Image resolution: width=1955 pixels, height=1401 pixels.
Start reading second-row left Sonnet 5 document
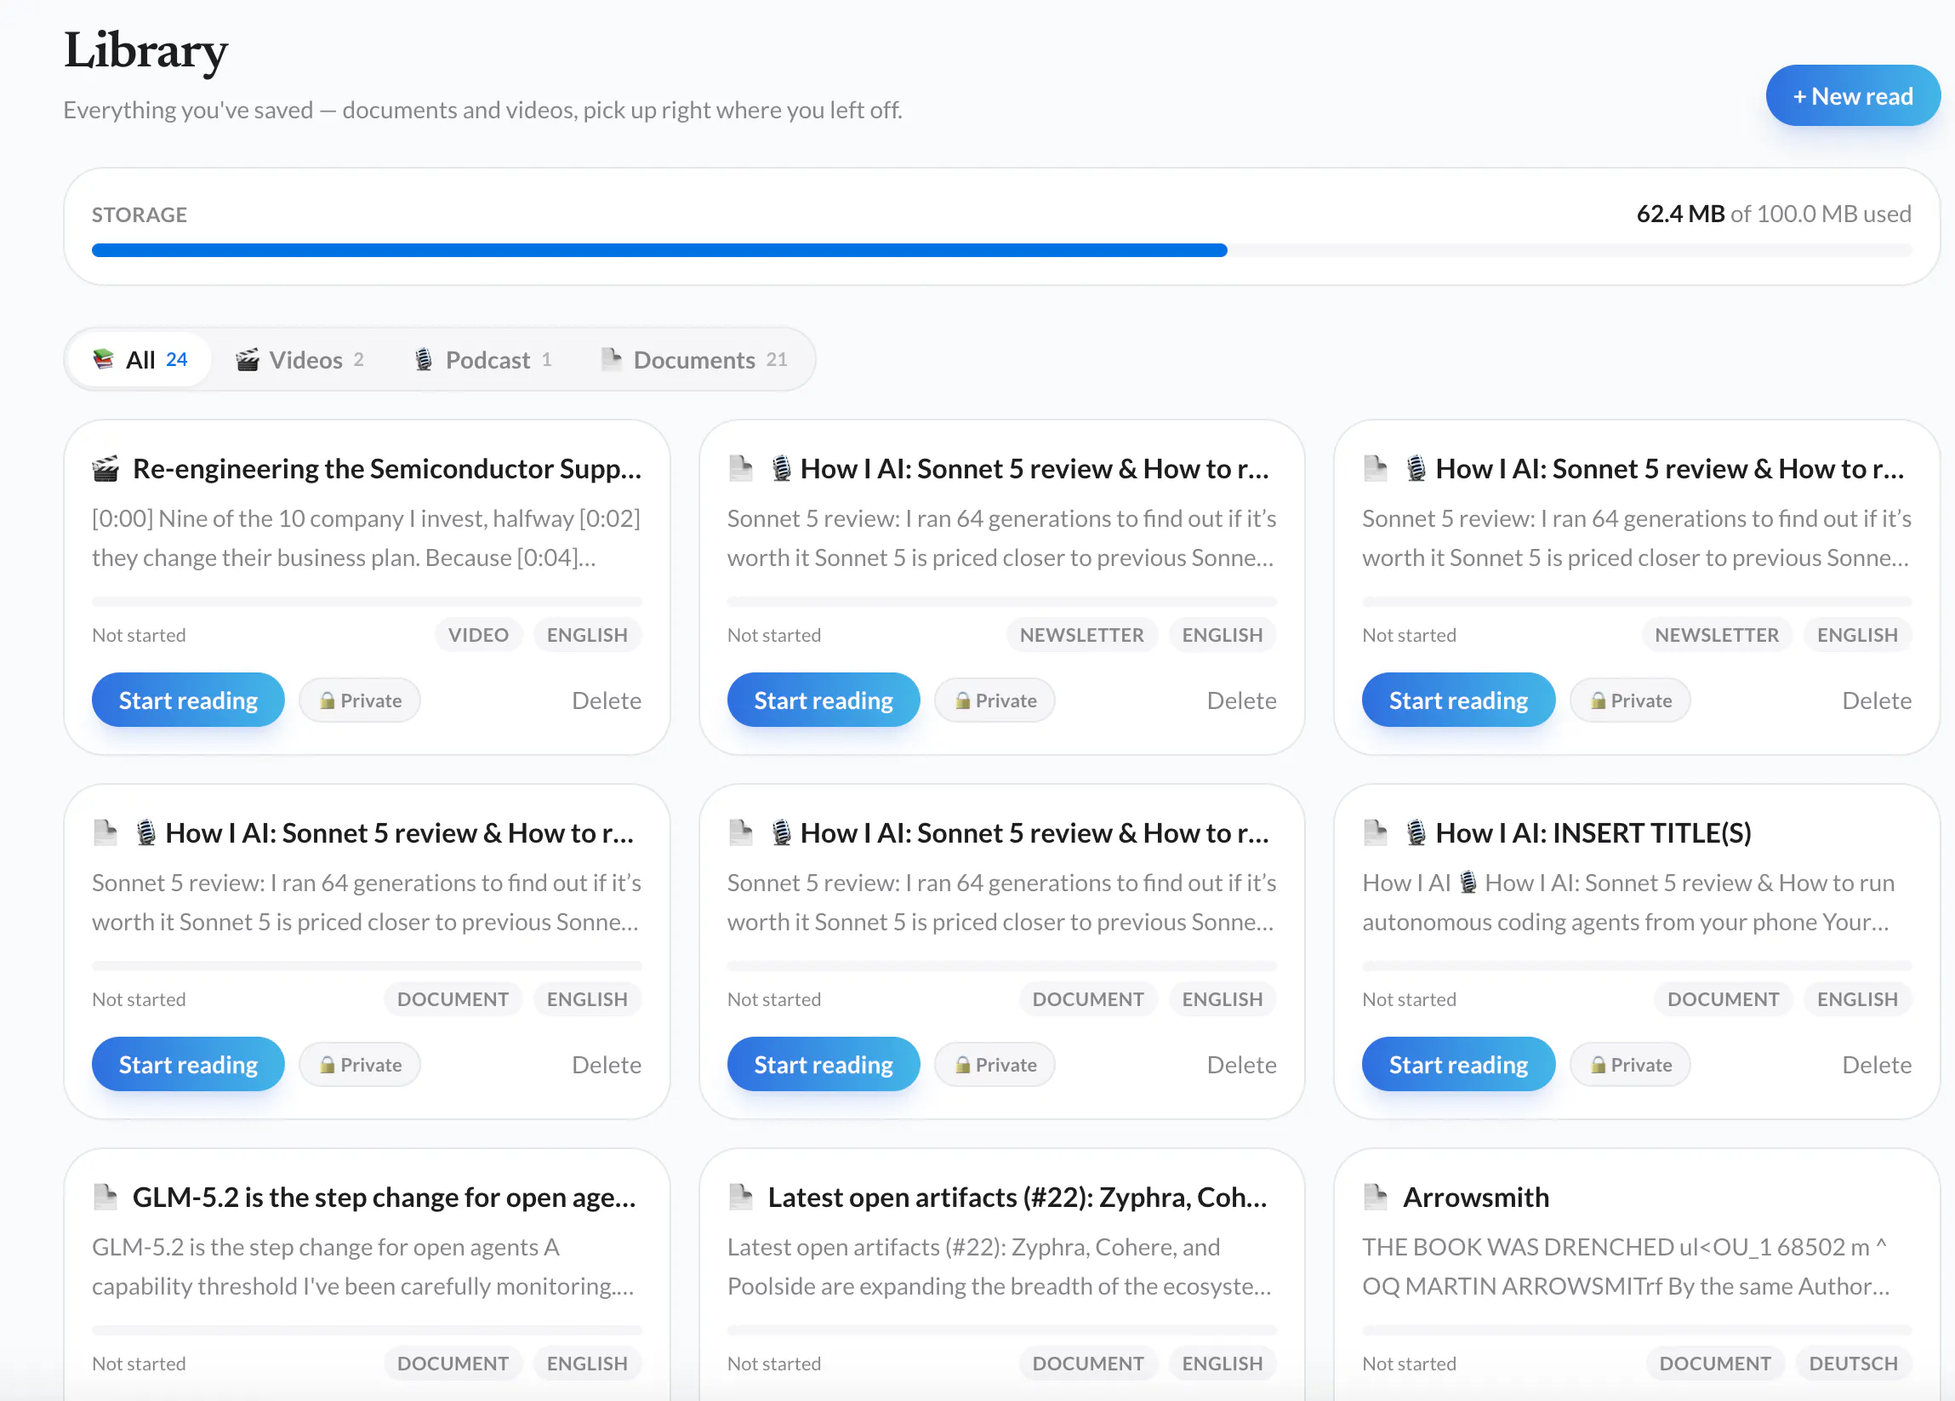pos(188,1064)
